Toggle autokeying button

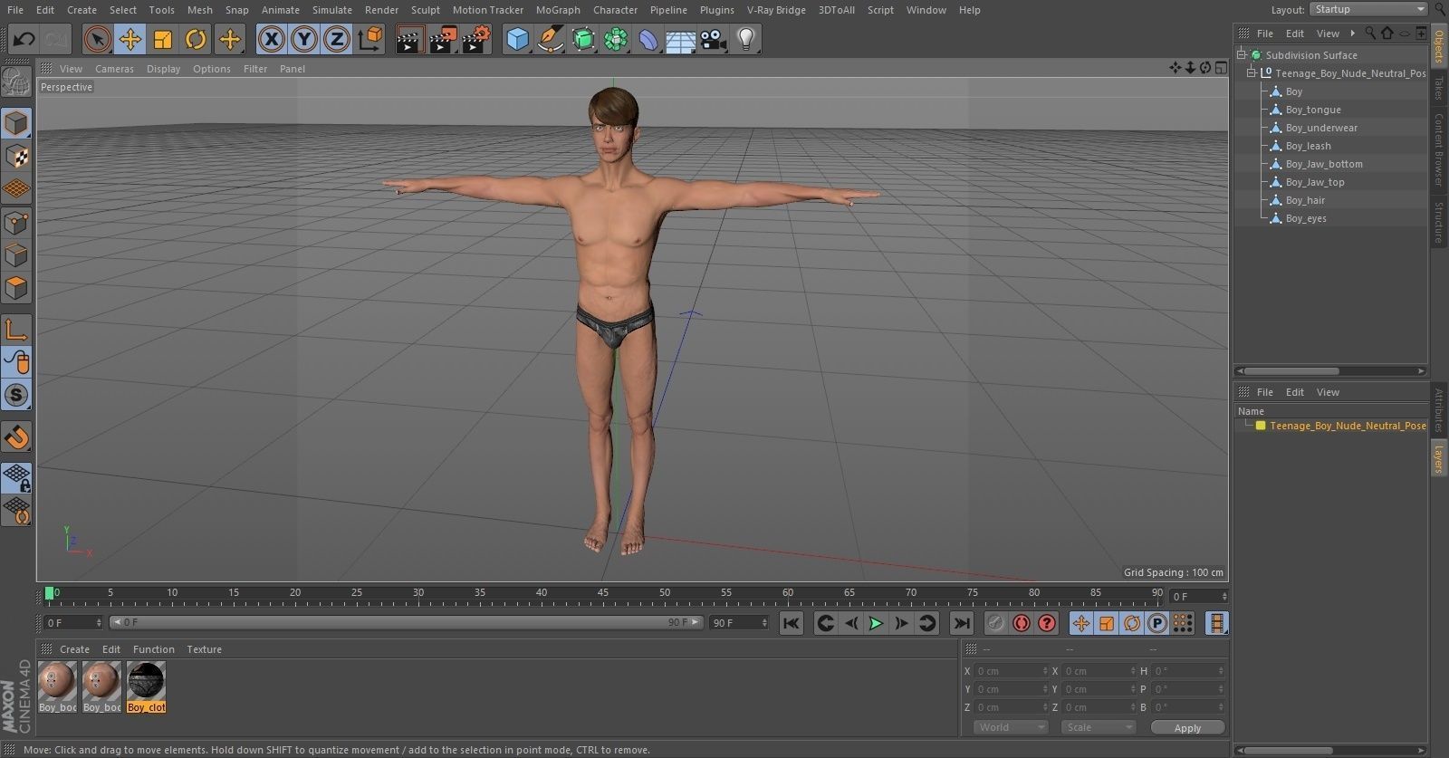[1022, 623]
